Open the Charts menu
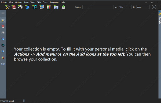The width and height of the screenshot is (161, 103). point(45,2)
